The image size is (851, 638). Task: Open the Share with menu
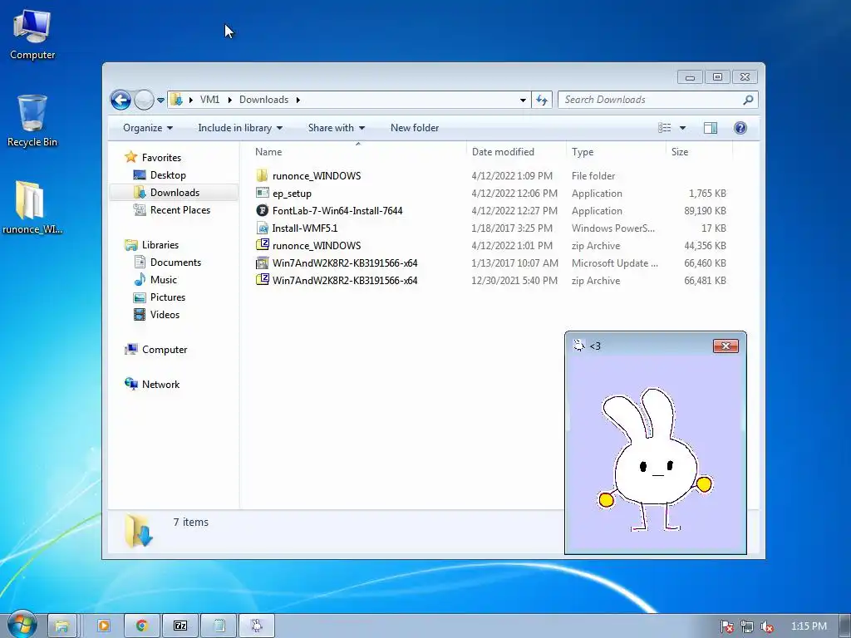(x=336, y=128)
